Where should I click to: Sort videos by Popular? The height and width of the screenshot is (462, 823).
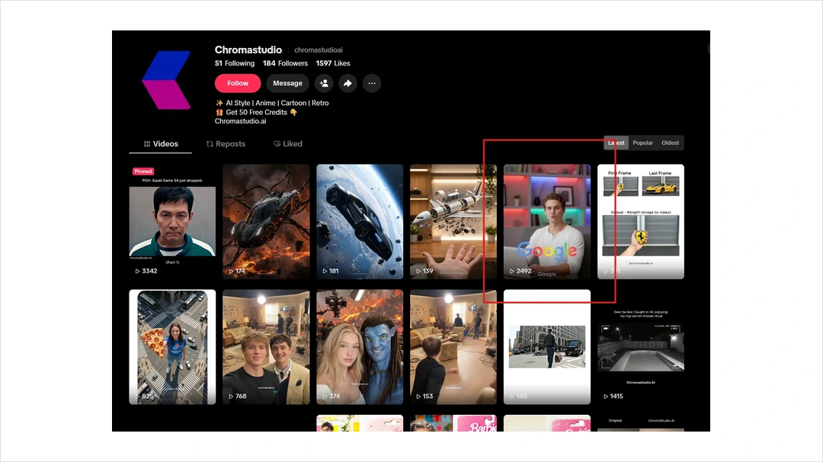642,142
